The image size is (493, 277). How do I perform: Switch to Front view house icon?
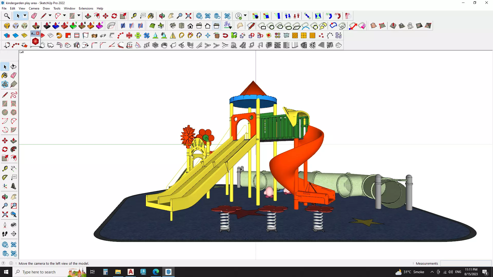pyautogui.click(x=190, y=26)
